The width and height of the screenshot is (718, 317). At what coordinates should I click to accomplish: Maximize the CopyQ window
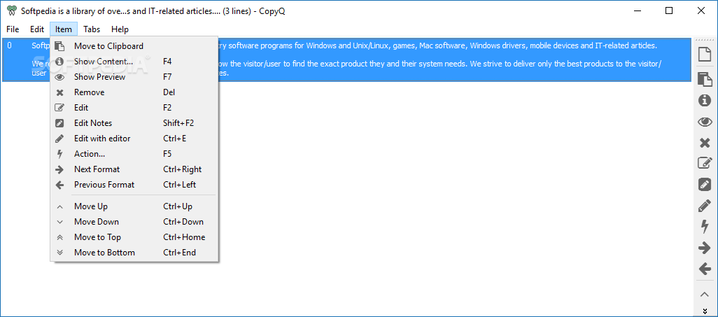(x=669, y=11)
